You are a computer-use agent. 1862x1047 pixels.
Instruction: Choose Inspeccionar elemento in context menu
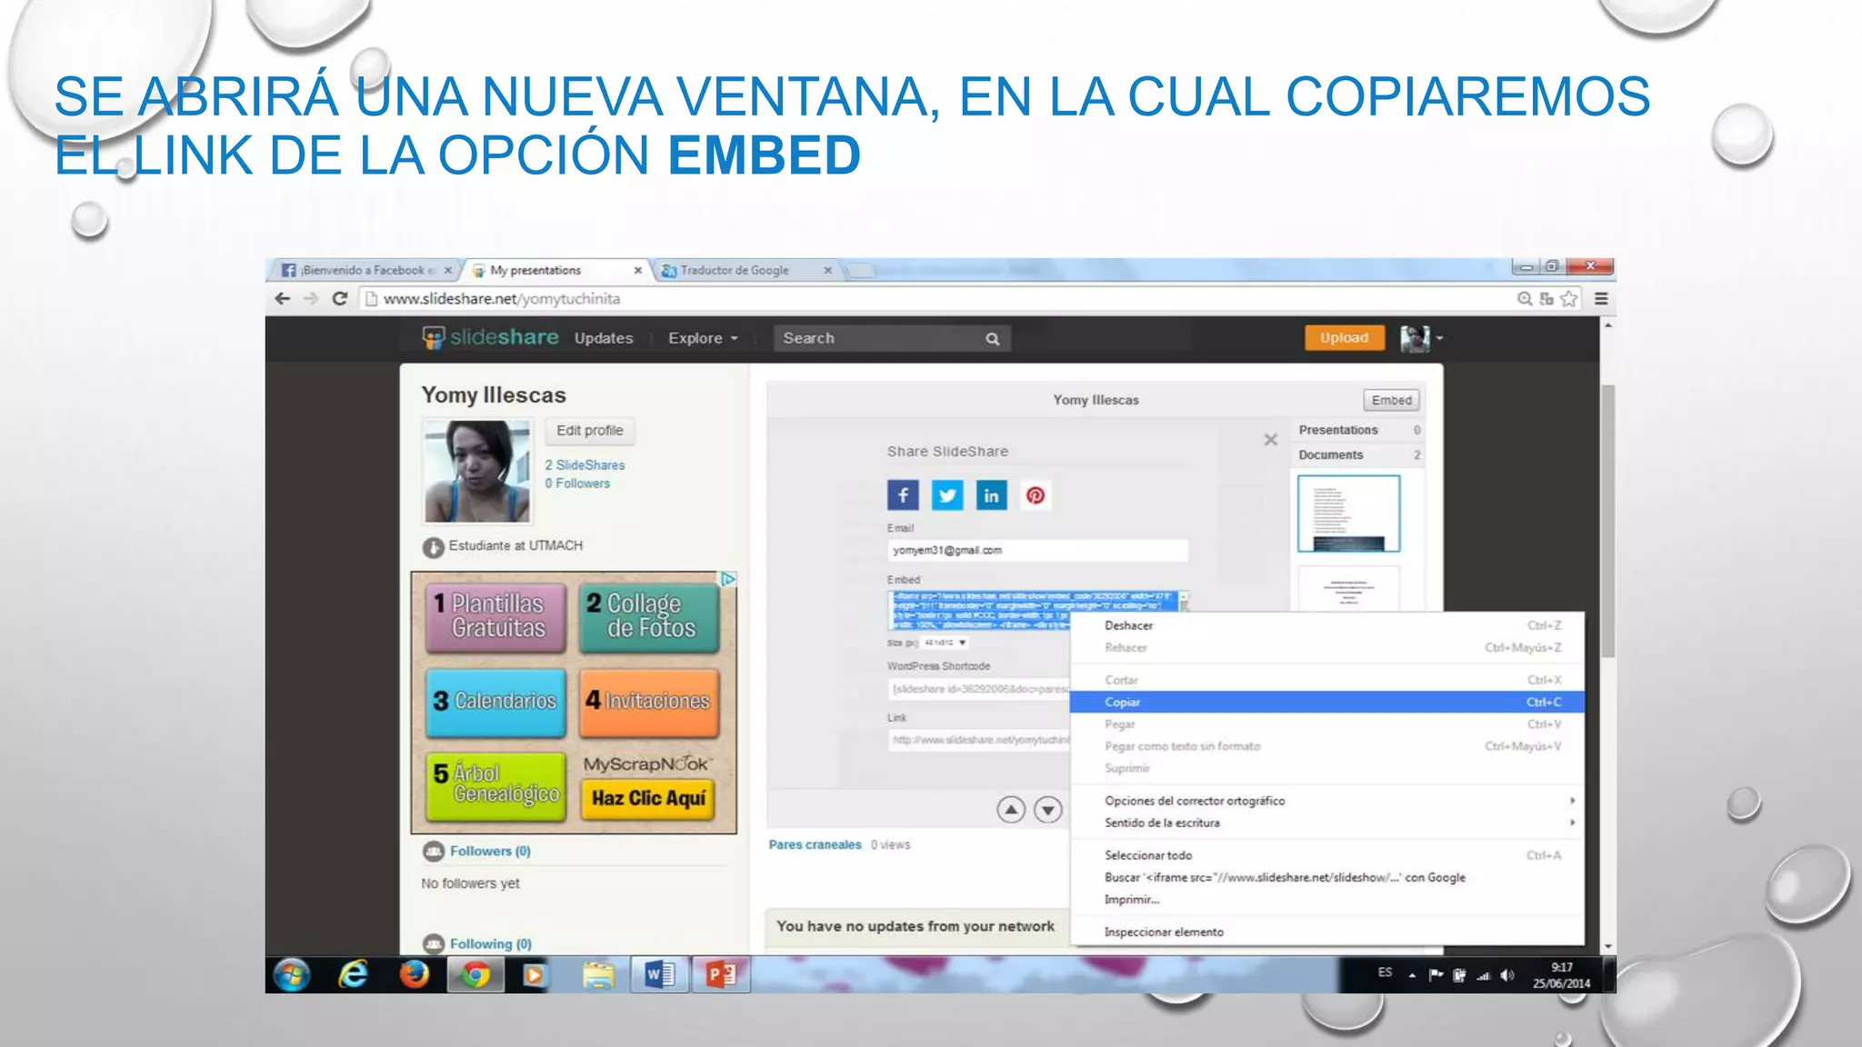tap(1327, 932)
